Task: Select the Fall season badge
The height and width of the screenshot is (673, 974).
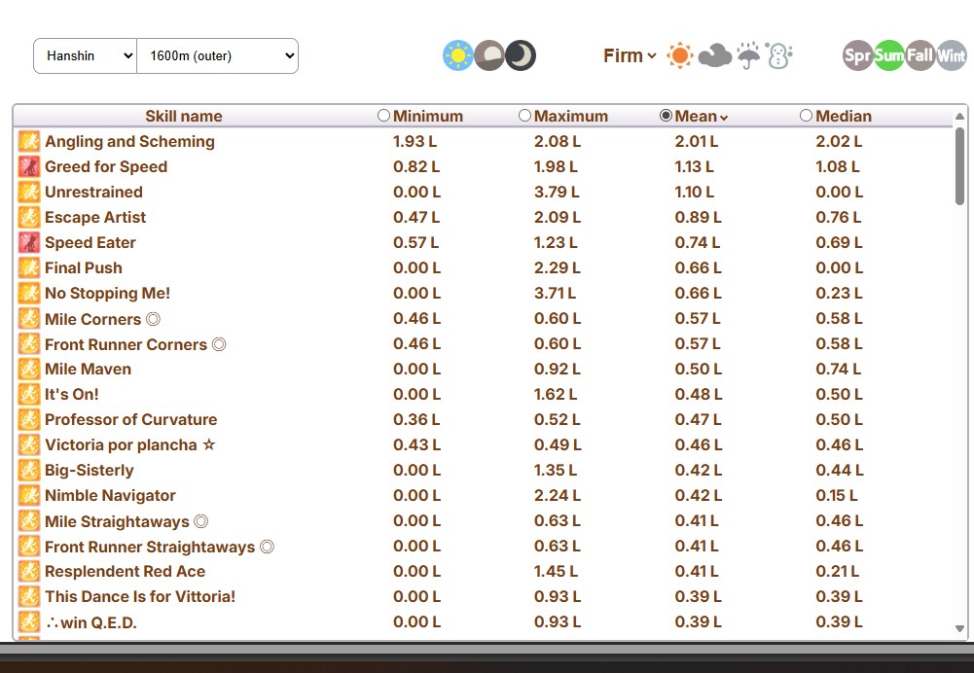Action: point(920,55)
